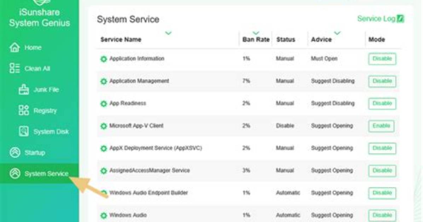Click the Service Log edit icon
This screenshot has width=423, height=222.
point(400,19)
